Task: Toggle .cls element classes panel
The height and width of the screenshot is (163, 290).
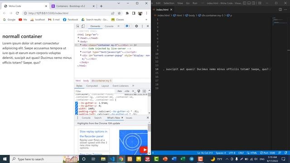Action: point(127,91)
